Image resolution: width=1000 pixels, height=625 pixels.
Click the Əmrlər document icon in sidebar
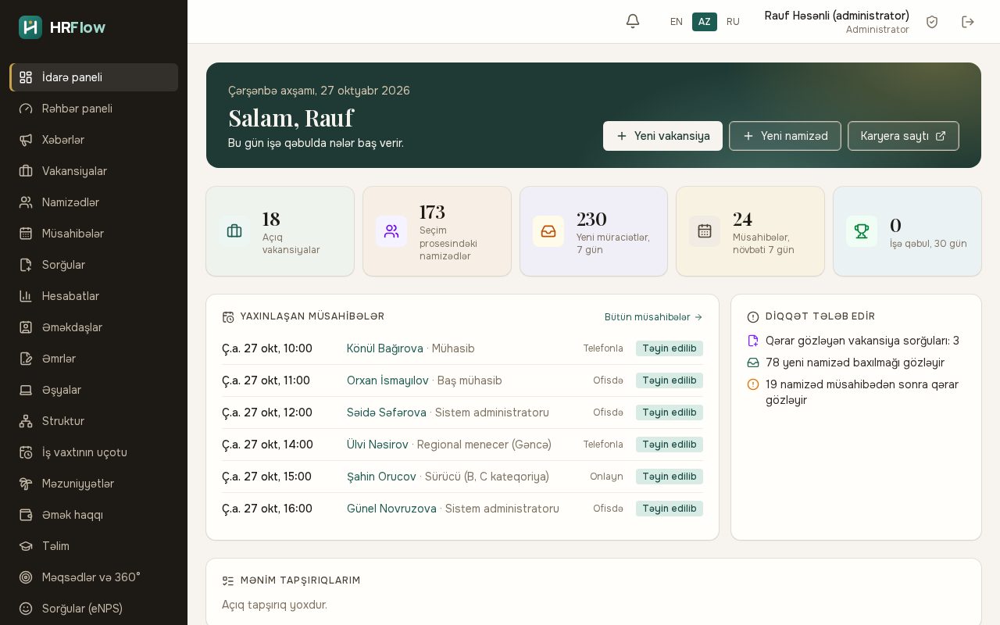pos(26,359)
